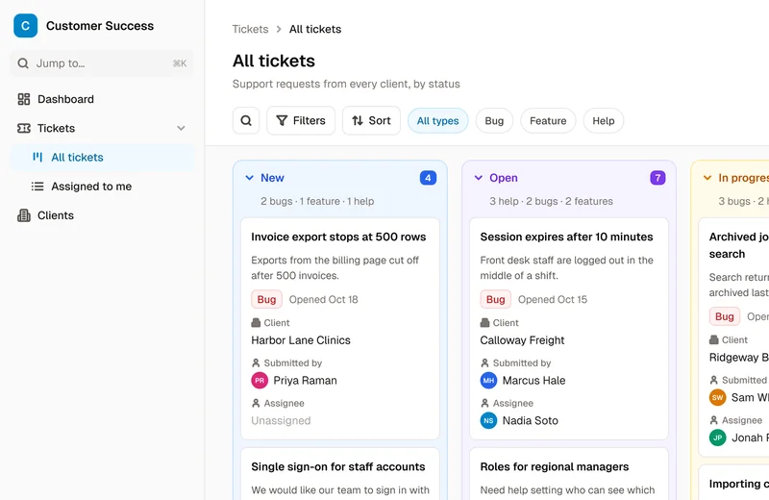Click the Customer Success logo icon
Viewport: 769px width, 500px height.
click(x=26, y=26)
